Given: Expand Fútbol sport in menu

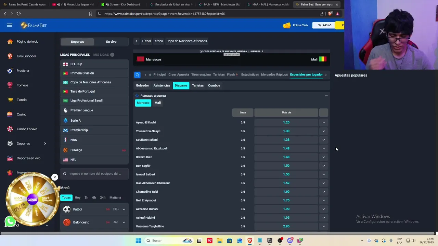Looking at the screenshot, I should click(x=124, y=209).
